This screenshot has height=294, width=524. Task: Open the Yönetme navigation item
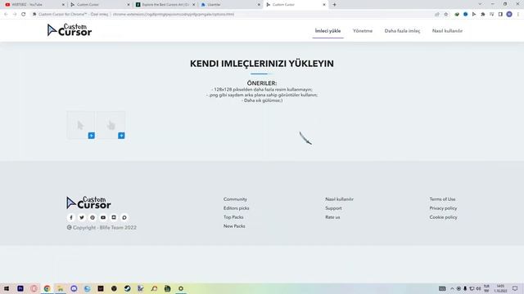[363, 31]
